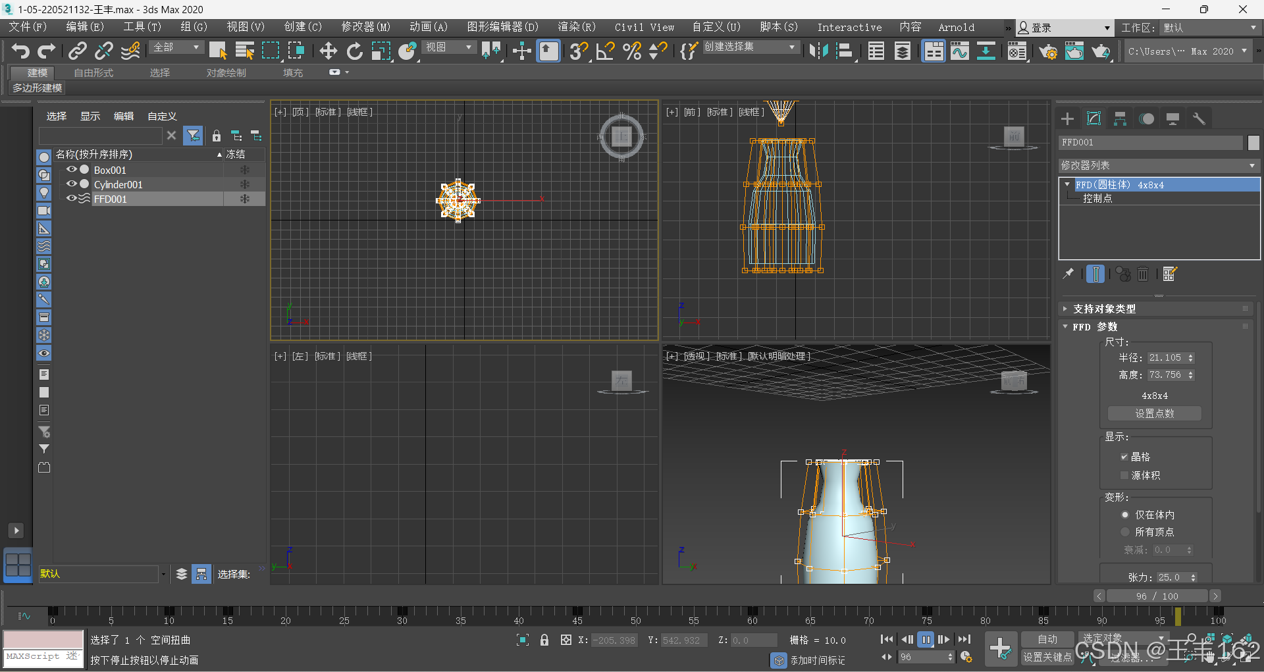Open the Hierarchy command panel tab
The height and width of the screenshot is (672, 1264).
[1120, 118]
